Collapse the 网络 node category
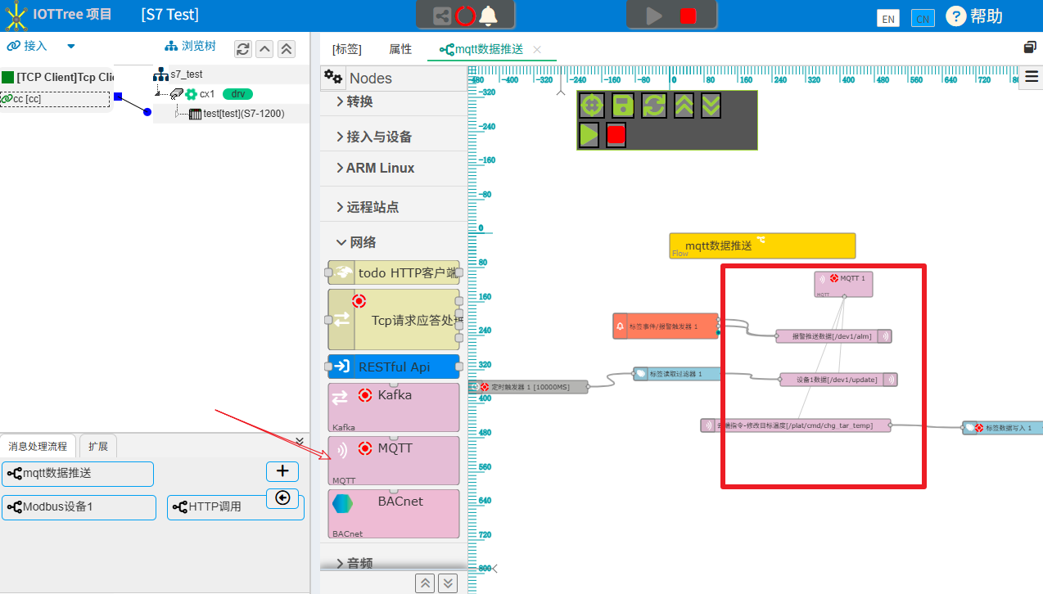The width and height of the screenshot is (1043, 594). click(x=356, y=242)
